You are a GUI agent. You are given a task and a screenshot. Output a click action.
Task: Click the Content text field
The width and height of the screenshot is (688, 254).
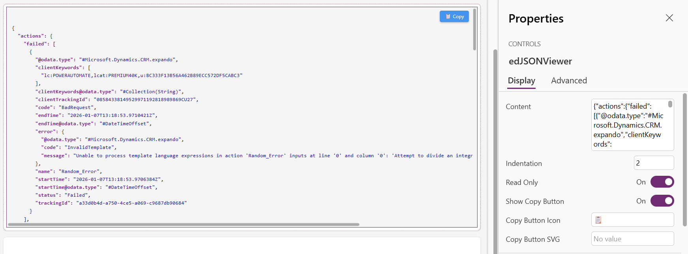(x=632, y=125)
